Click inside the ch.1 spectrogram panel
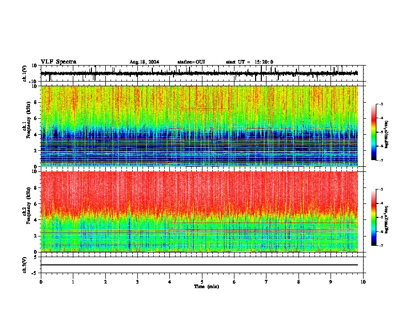This screenshot has width=409, height=316. coord(199,126)
